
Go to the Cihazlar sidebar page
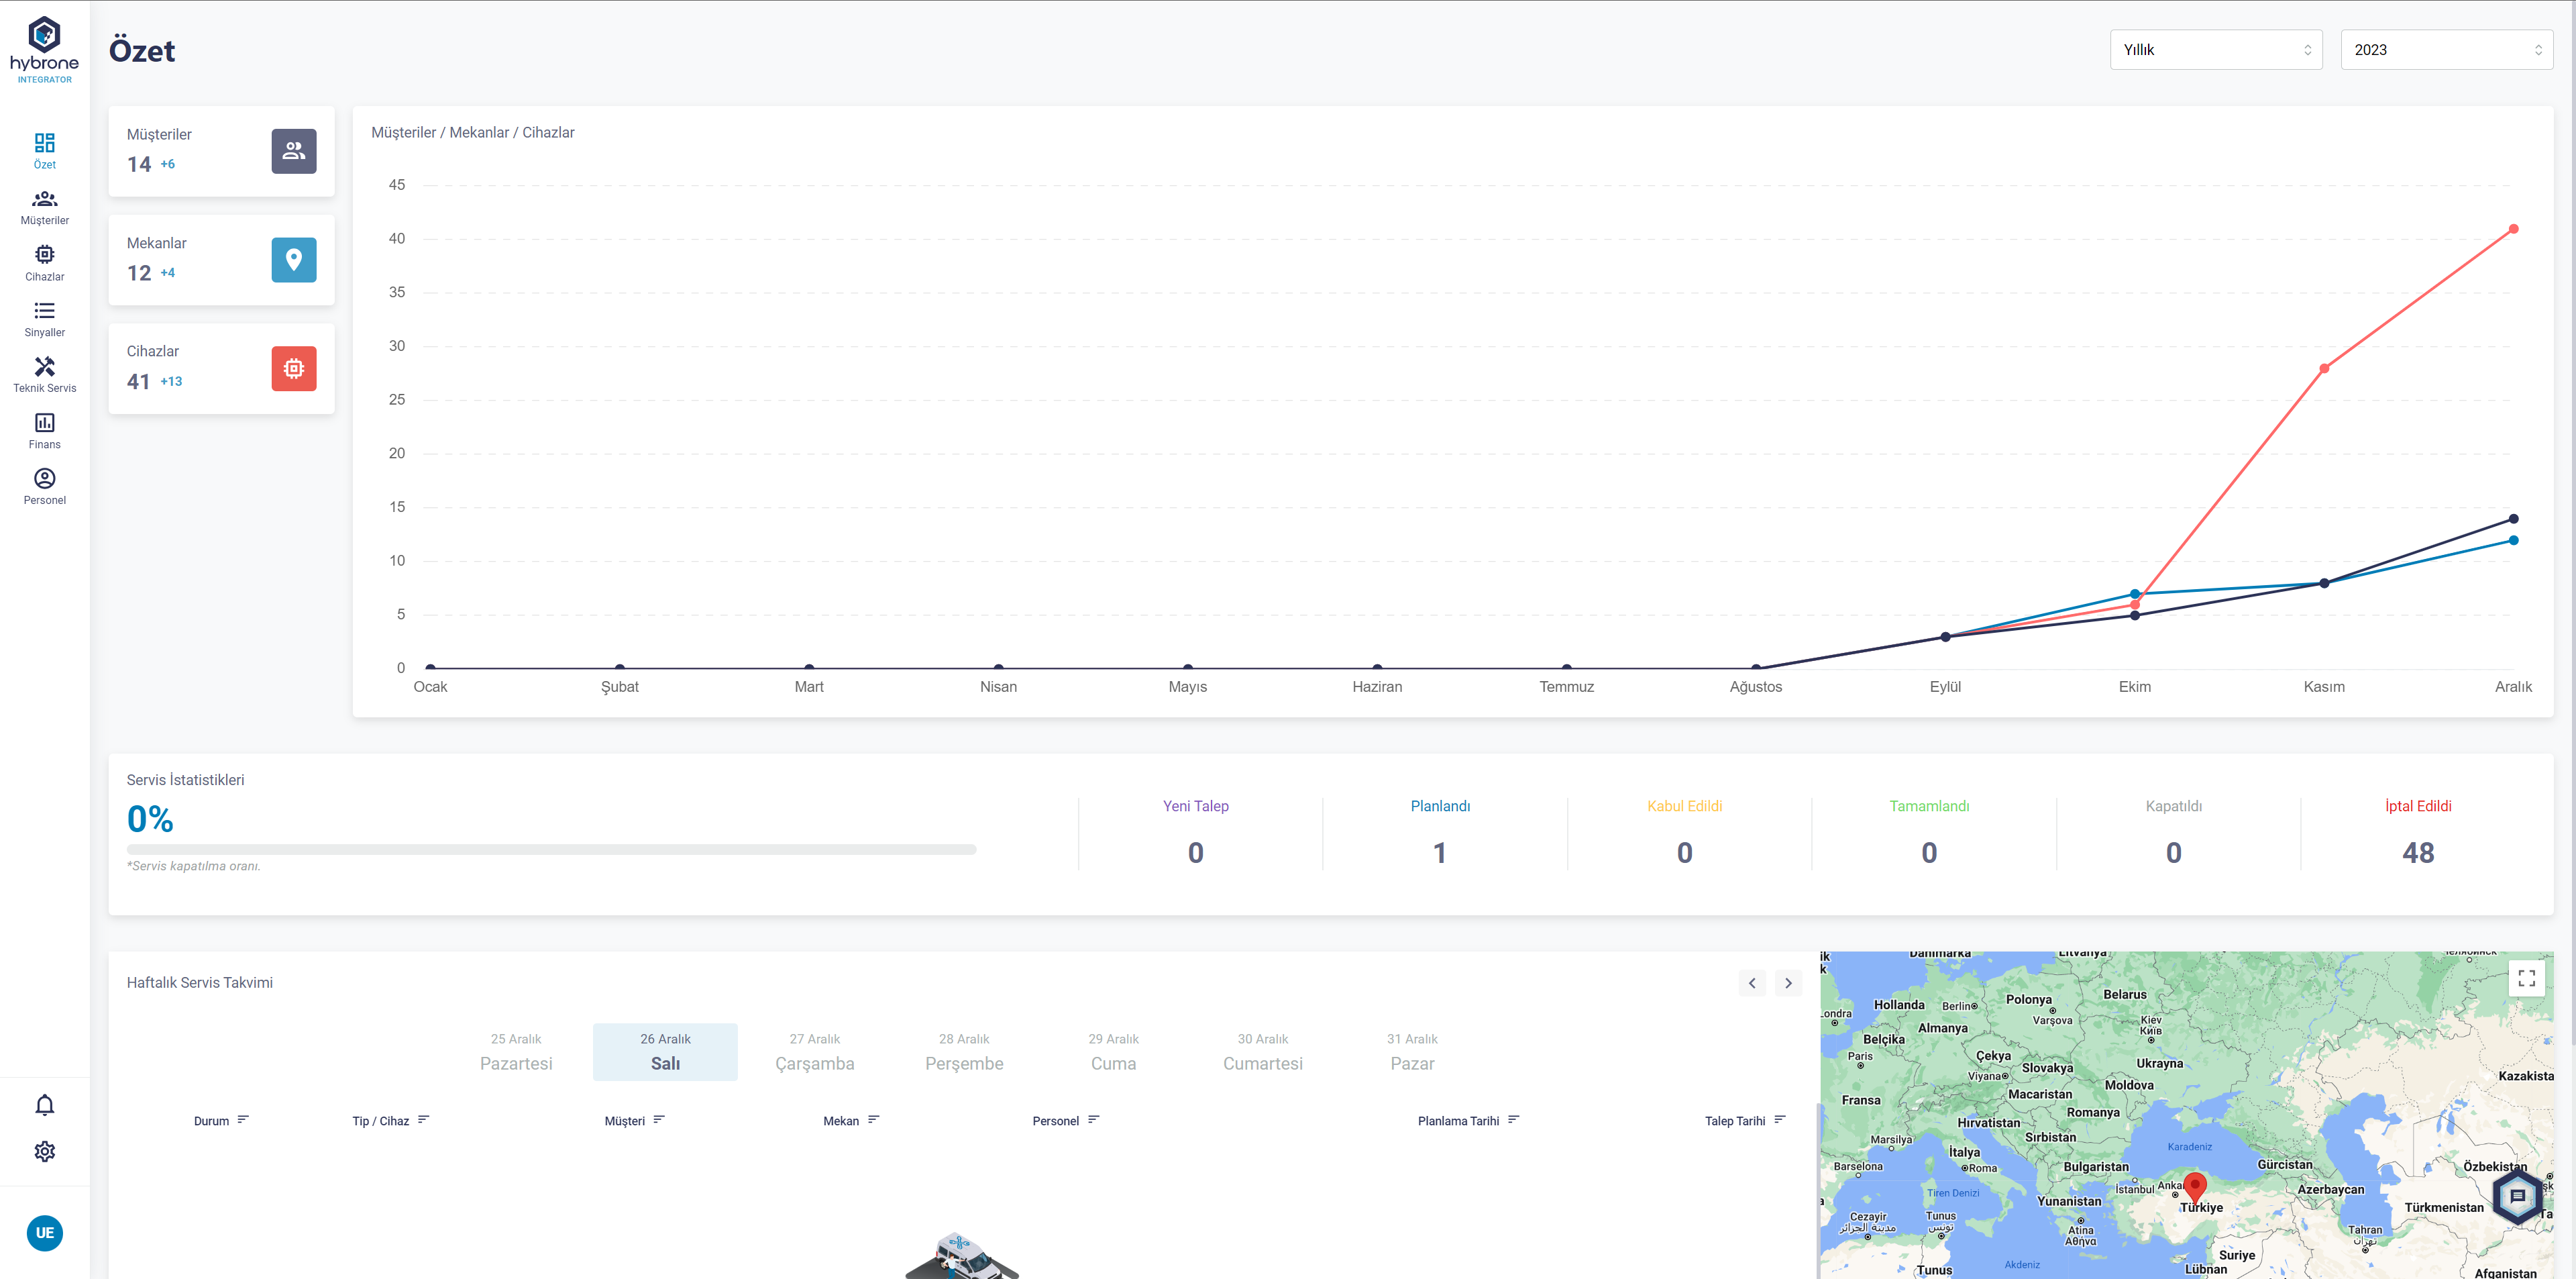point(44,263)
